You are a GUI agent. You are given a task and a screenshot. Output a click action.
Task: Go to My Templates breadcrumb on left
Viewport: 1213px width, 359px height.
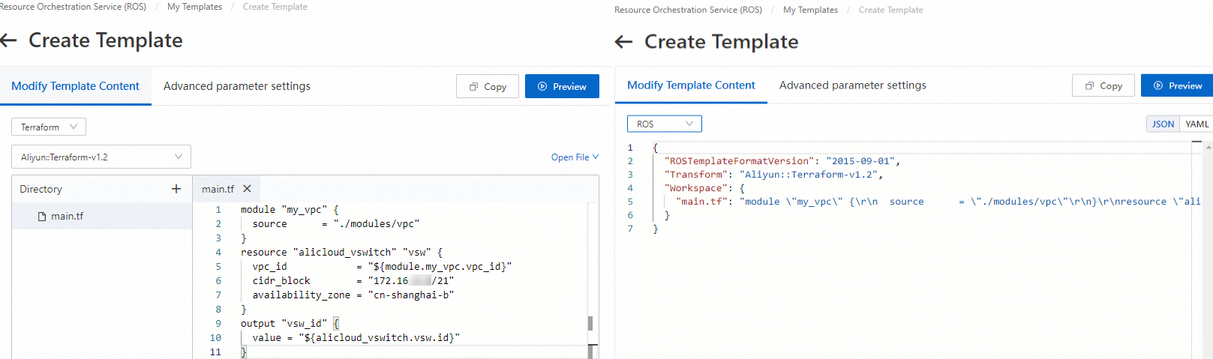click(194, 7)
